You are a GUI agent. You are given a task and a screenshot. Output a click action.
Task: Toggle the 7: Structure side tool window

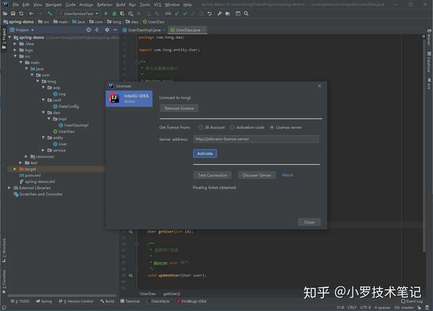[x=4, y=251]
